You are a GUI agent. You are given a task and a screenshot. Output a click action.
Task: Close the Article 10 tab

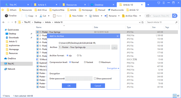point(142,5)
